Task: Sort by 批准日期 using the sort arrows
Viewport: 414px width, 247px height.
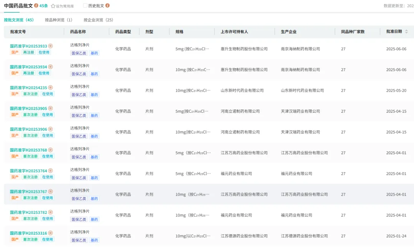Action: pyautogui.click(x=406, y=31)
